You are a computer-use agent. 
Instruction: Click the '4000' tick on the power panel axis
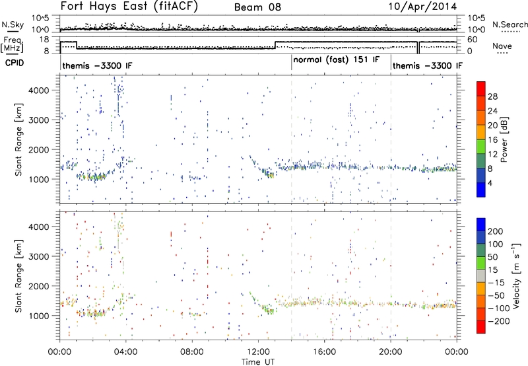[x=38, y=91]
